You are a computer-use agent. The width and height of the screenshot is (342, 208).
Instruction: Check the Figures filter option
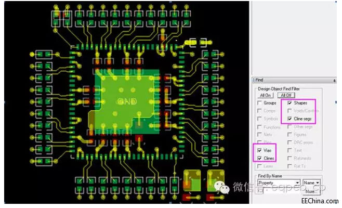pyautogui.click(x=290, y=134)
